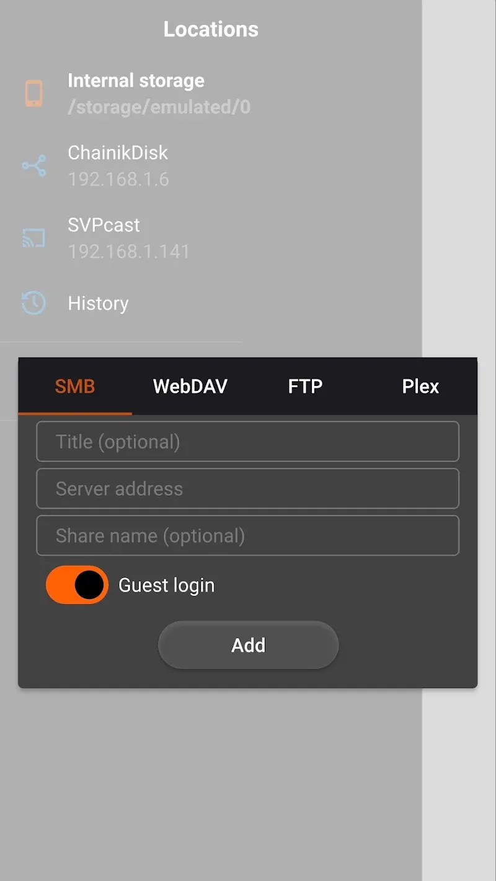
Task: Open the History location
Action: (98, 303)
